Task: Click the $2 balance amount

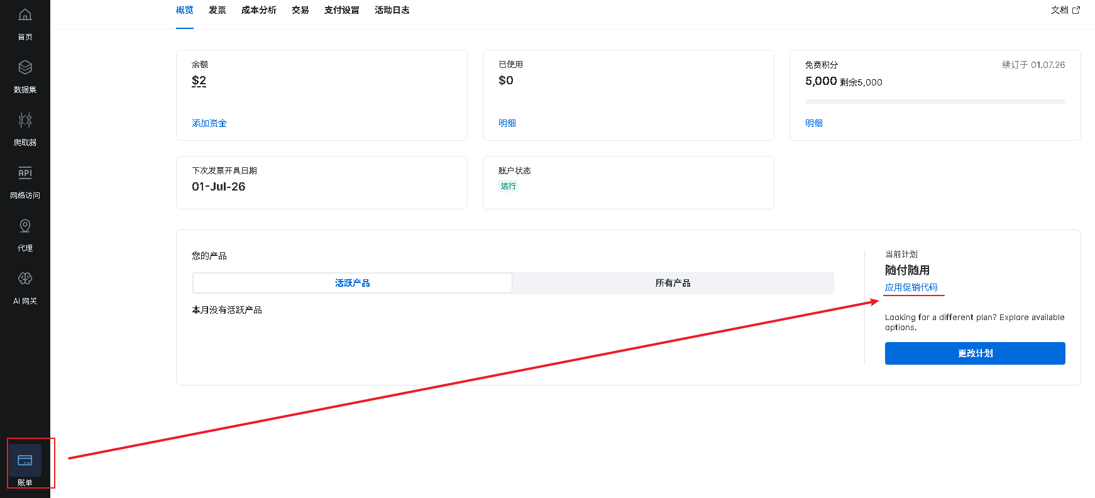Action: pyautogui.click(x=199, y=80)
